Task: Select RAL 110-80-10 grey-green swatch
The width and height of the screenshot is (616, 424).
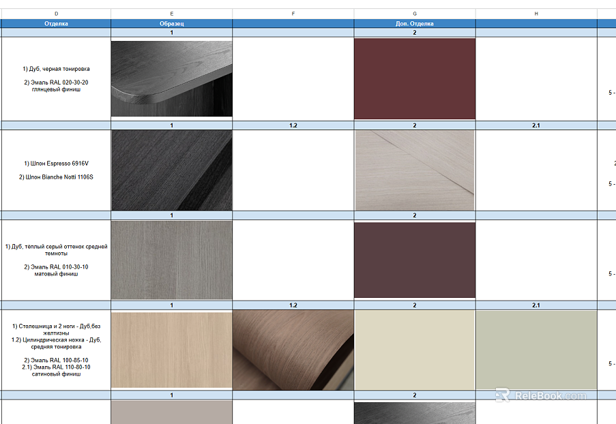Action: 536,350
